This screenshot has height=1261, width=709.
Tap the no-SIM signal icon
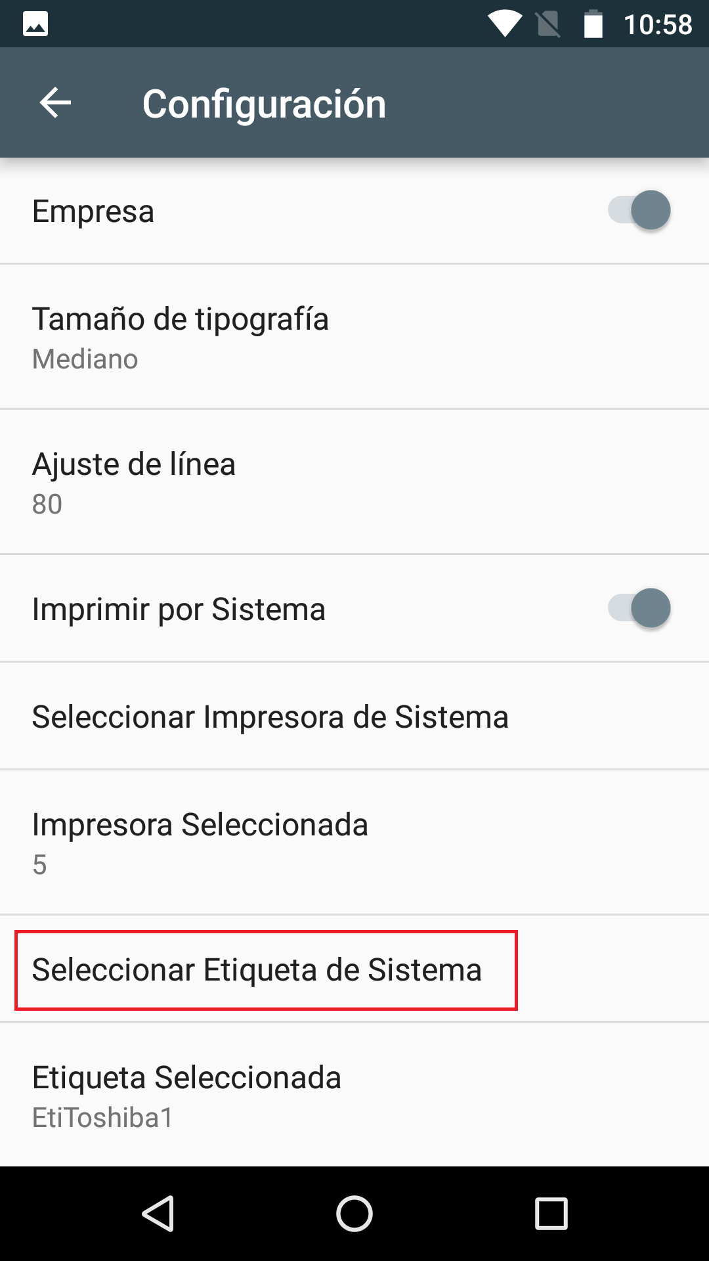click(x=548, y=24)
